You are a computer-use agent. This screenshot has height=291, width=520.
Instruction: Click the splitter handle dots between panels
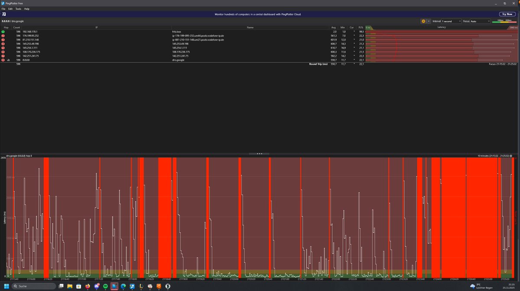pyautogui.click(x=260, y=153)
